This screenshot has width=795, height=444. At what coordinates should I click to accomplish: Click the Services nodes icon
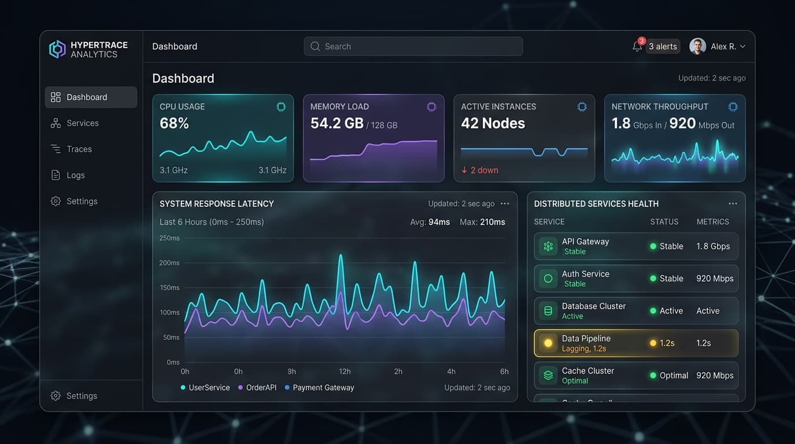(x=55, y=123)
